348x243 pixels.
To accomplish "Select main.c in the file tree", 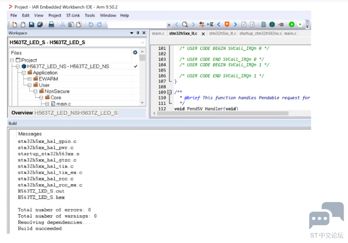I will pyautogui.click(x=63, y=104).
